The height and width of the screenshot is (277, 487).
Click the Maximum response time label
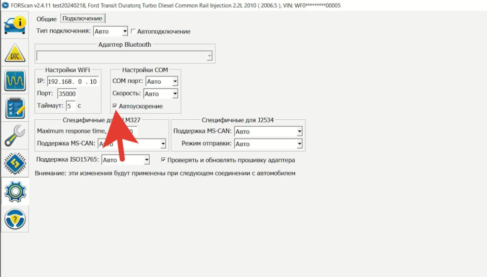tap(72, 131)
